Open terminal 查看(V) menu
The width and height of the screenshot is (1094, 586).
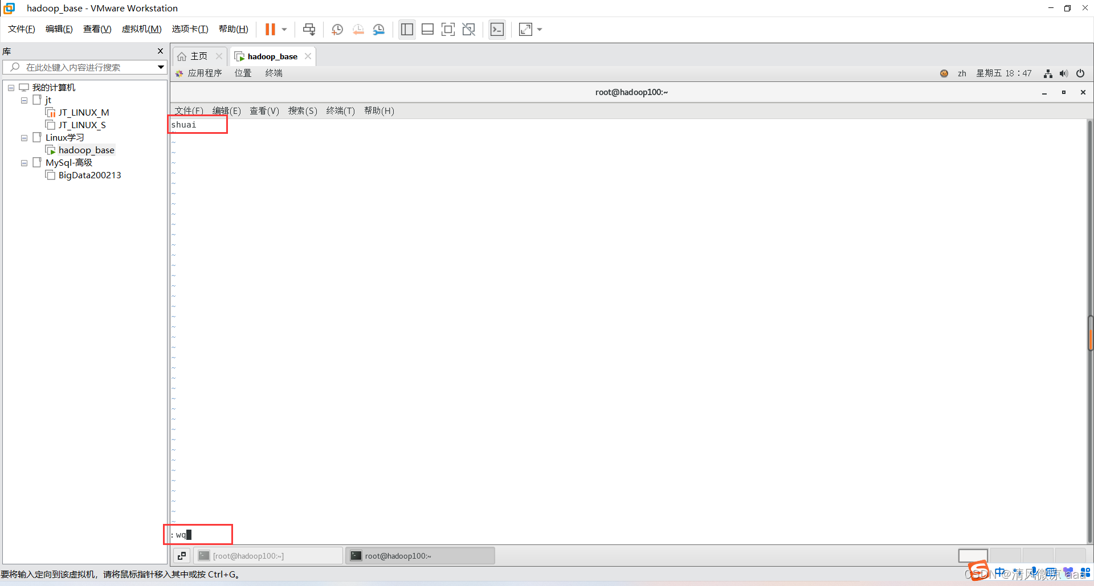tap(264, 111)
